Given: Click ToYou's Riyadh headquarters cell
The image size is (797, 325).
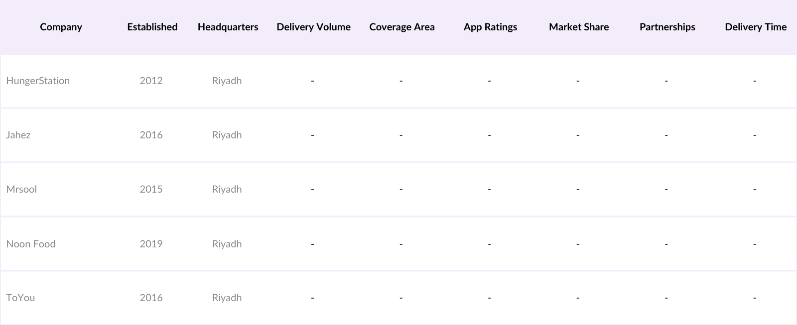Looking at the screenshot, I should (x=227, y=298).
